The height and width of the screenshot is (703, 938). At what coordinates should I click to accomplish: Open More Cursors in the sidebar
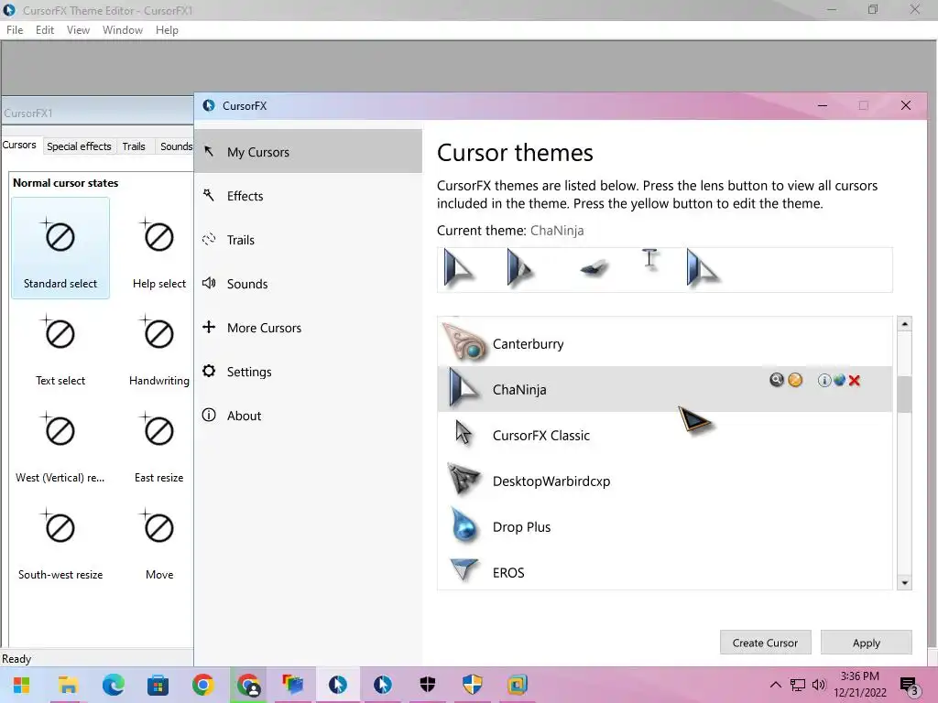(308, 328)
